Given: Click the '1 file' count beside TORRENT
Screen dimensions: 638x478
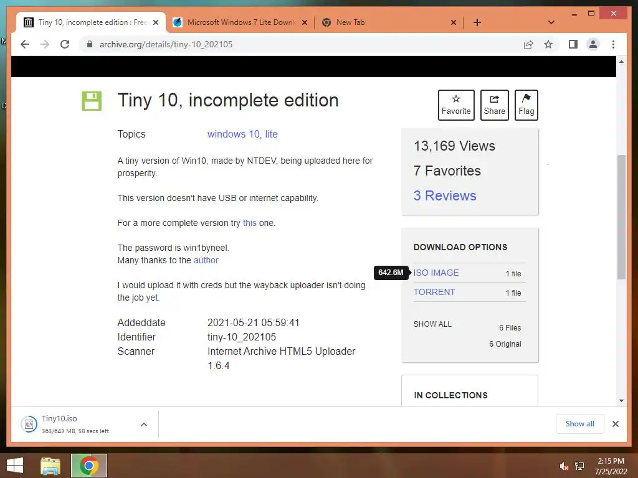Looking at the screenshot, I should (x=513, y=293).
